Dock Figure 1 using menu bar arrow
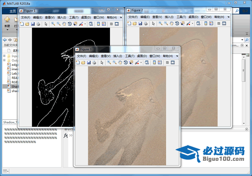This screenshot has height=176, width=252. (x=121, y=17)
